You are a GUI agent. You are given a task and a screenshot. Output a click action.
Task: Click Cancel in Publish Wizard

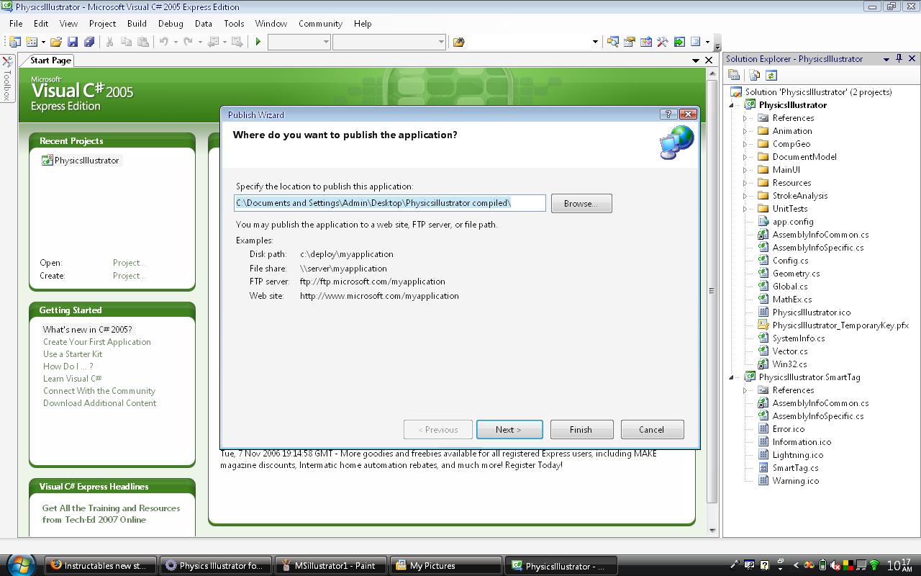click(x=652, y=429)
